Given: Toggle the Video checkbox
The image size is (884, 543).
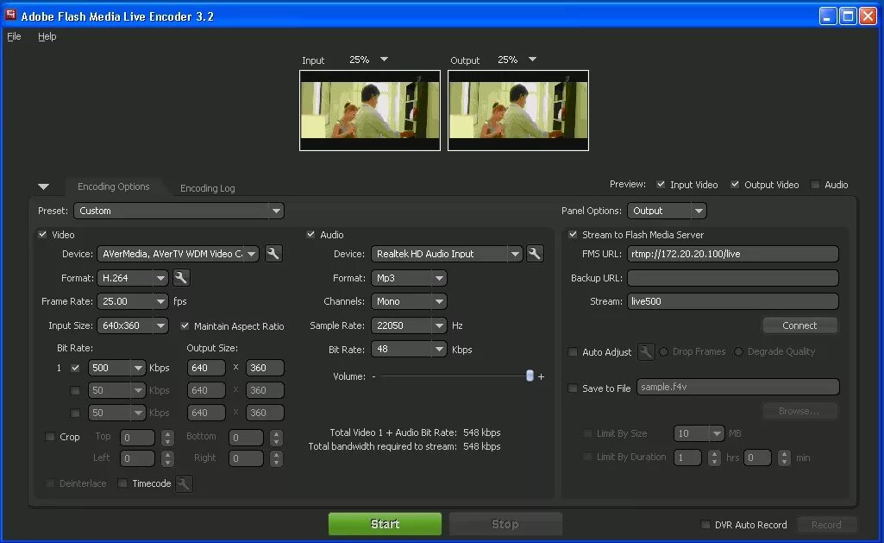Looking at the screenshot, I should point(43,234).
